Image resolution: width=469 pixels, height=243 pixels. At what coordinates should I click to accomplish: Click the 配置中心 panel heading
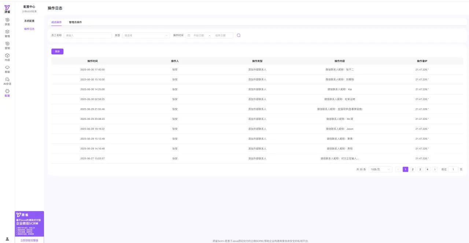[29, 7]
